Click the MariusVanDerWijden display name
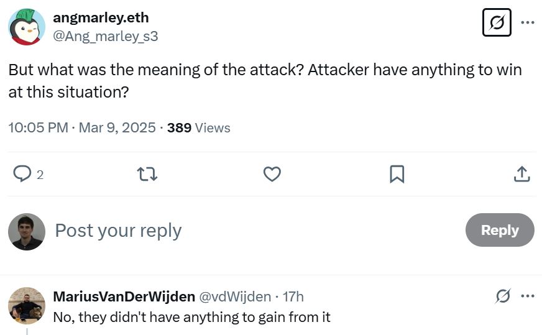The image size is (542, 335). 124,297
